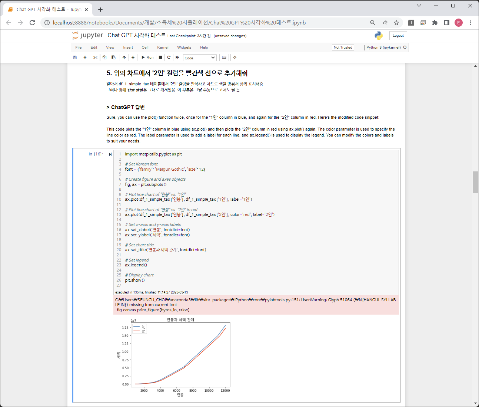479x407 pixels.
Task: Click scrollbar down arrow
Action: coord(475,403)
